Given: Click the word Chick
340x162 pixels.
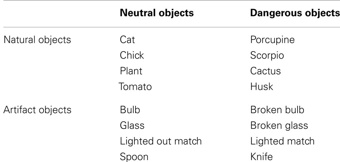Looking at the screenshot, I should pyautogui.click(x=132, y=55).
